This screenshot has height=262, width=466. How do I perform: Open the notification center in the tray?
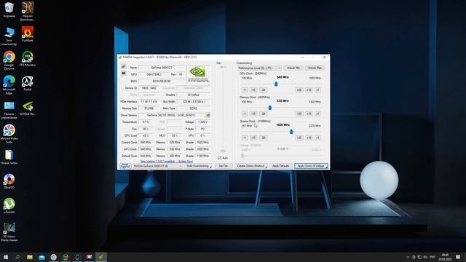[x=458, y=257]
